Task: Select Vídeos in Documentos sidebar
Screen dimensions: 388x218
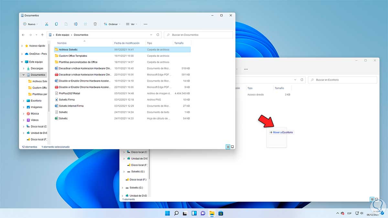Action: tap(35, 120)
